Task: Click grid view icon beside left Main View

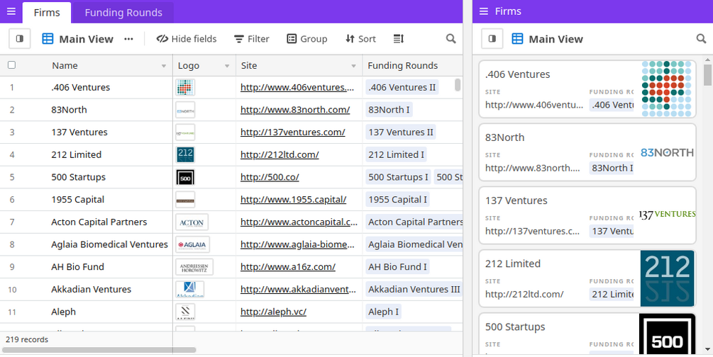Action: 48,39
